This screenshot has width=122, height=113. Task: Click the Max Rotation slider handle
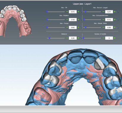pos(47,20)
